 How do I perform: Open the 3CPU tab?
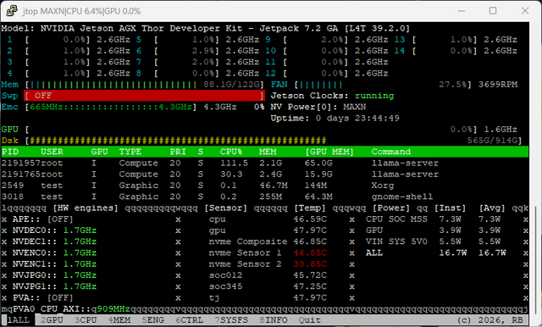coord(86,320)
